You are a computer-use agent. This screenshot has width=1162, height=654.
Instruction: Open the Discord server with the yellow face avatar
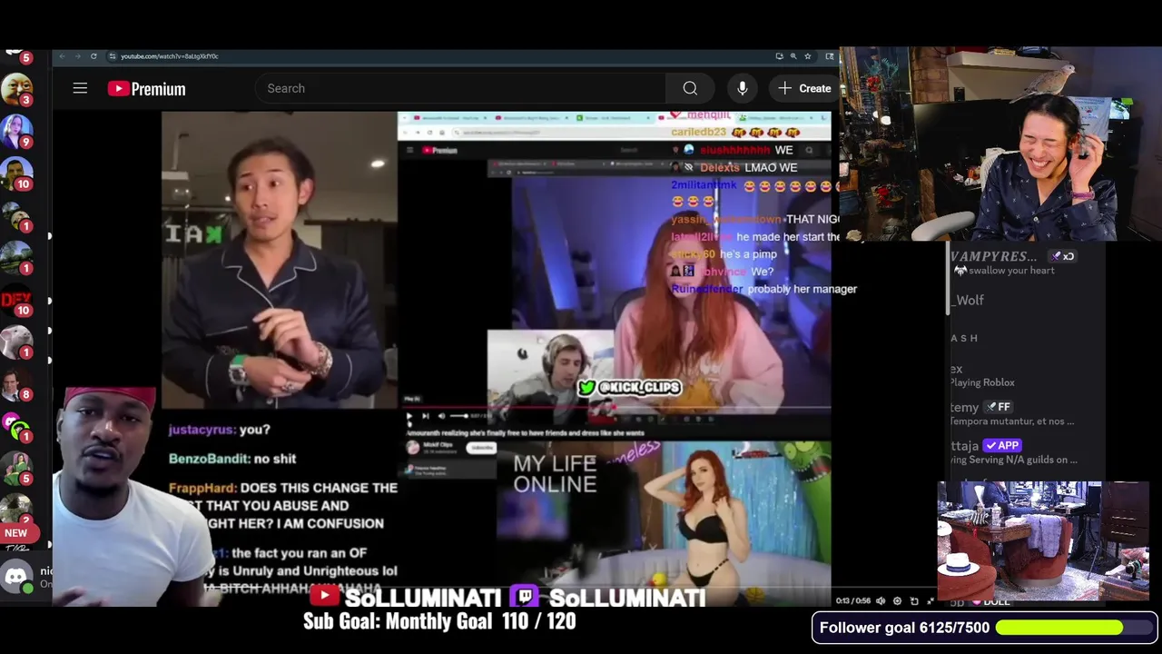pos(16,88)
